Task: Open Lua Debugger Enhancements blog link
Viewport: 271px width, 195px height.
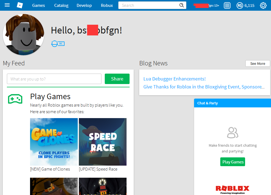Action: click(175, 79)
